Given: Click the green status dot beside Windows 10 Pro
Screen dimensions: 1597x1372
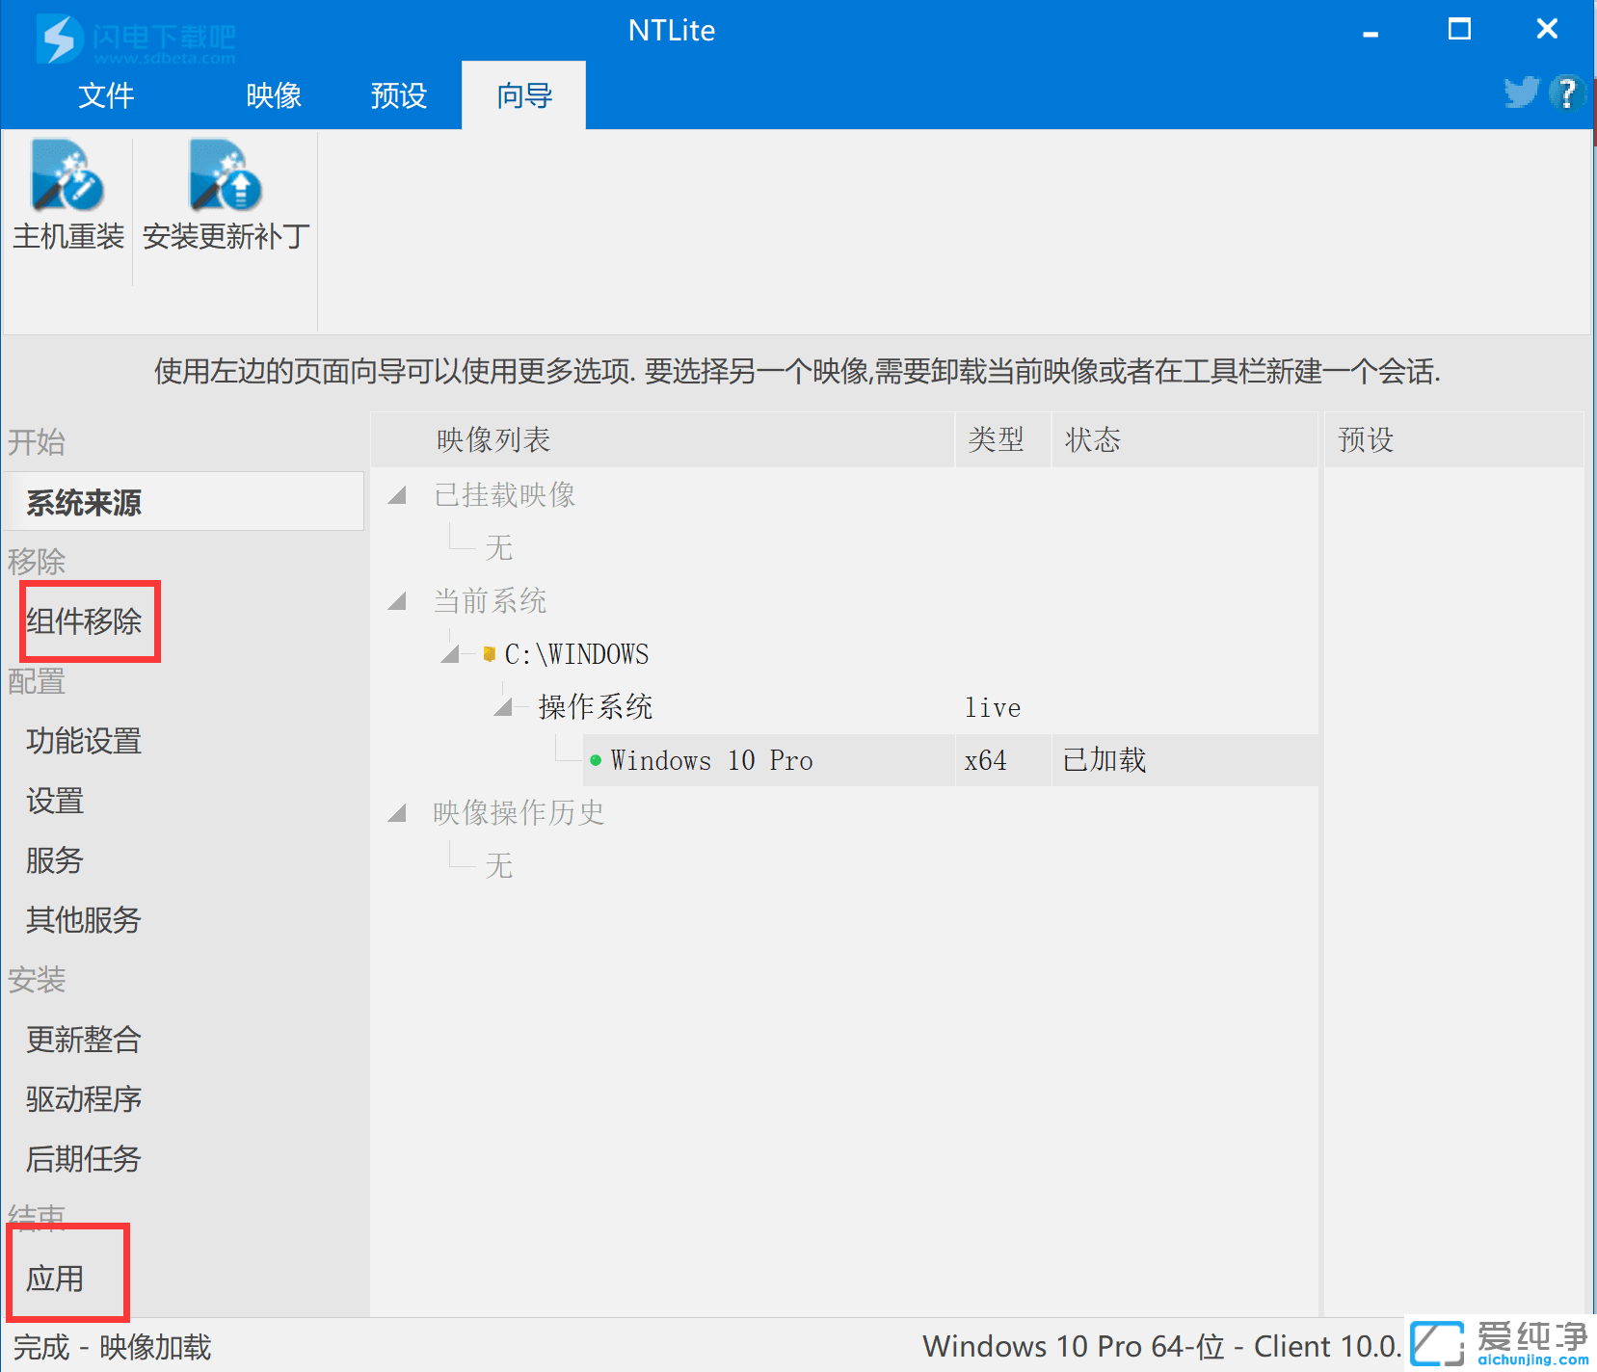Looking at the screenshot, I should [596, 760].
